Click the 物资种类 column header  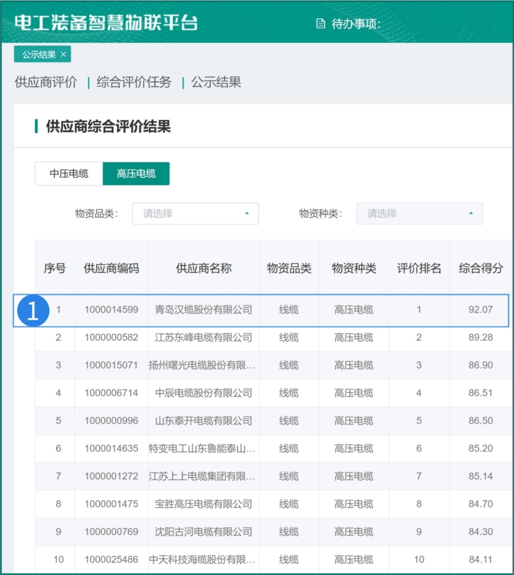click(x=354, y=268)
